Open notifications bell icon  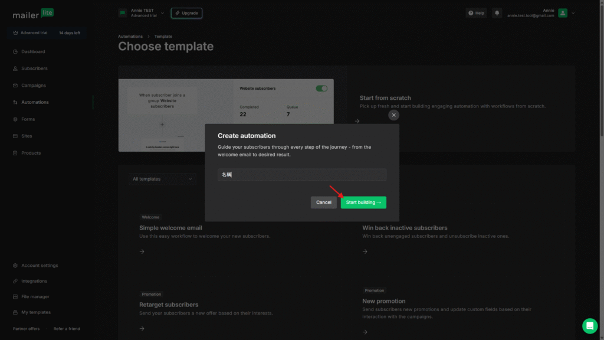pos(497,13)
